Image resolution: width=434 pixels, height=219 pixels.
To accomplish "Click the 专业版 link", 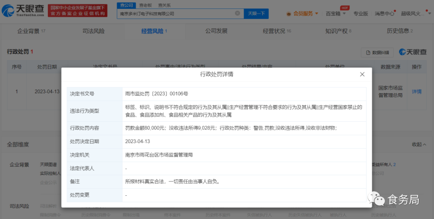I will coord(360,14).
